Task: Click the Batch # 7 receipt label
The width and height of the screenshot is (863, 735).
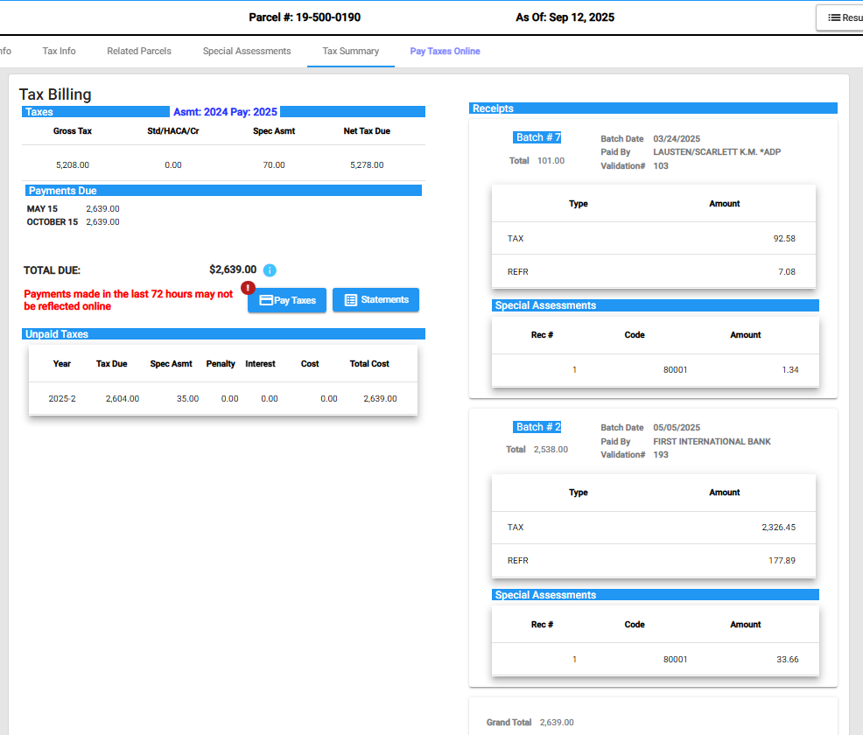Action: click(x=537, y=137)
